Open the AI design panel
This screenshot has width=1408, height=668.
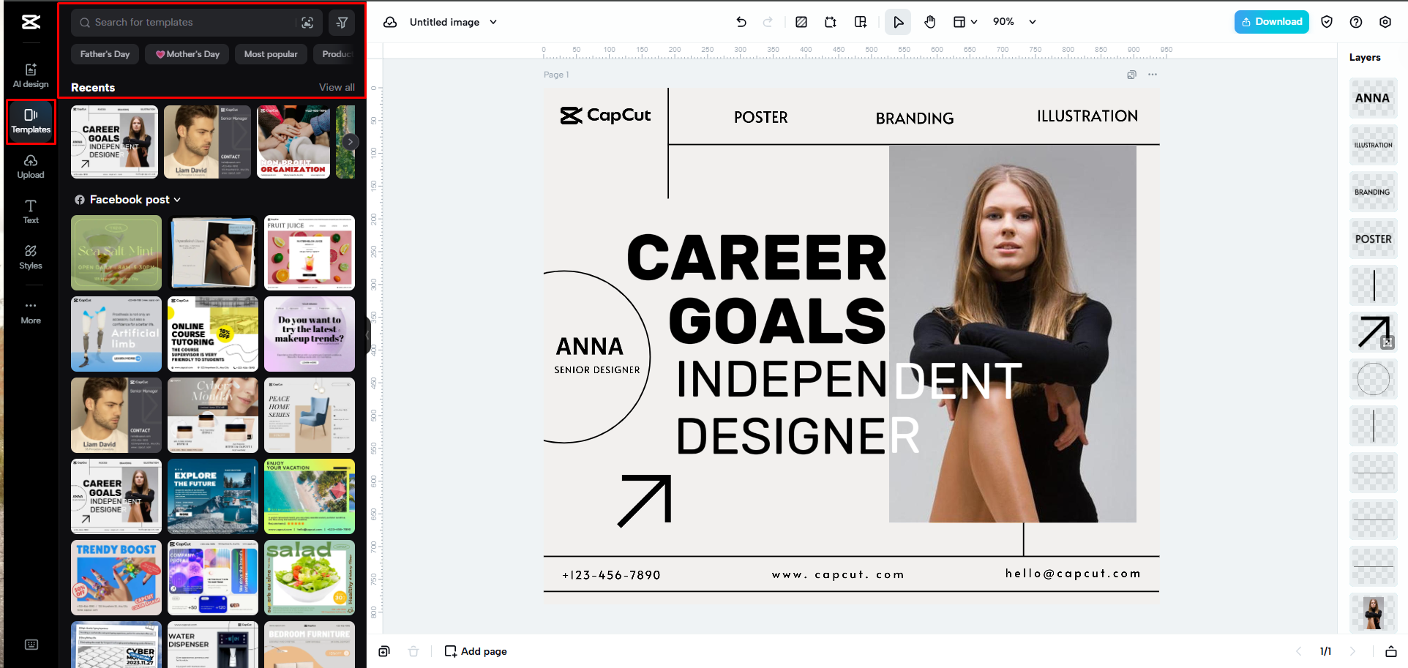pyautogui.click(x=30, y=75)
